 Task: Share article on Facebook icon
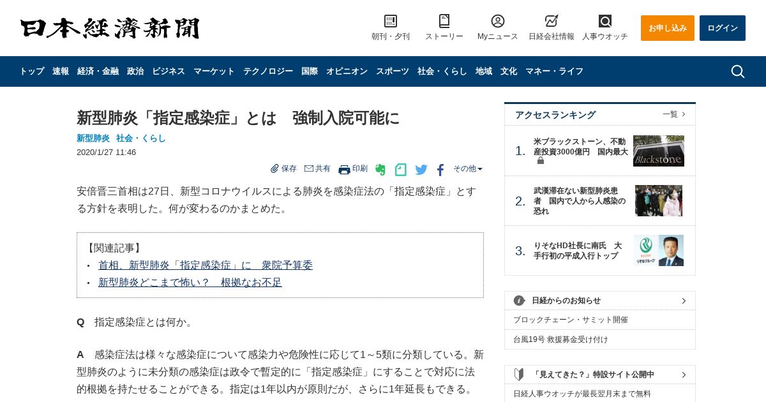[440, 170]
